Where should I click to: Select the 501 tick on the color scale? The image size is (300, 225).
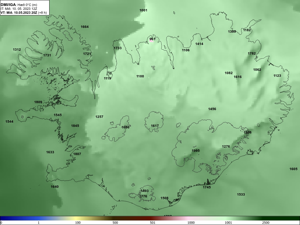coord(152,223)
